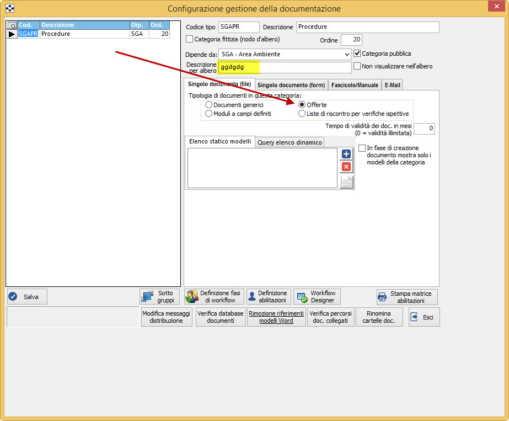Select the SGAPR Procedure row

point(83,34)
